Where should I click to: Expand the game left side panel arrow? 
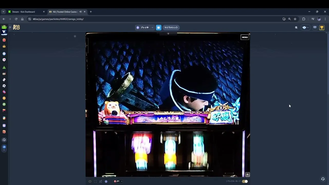point(87,45)
